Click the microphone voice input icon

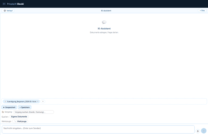(198, 131)
